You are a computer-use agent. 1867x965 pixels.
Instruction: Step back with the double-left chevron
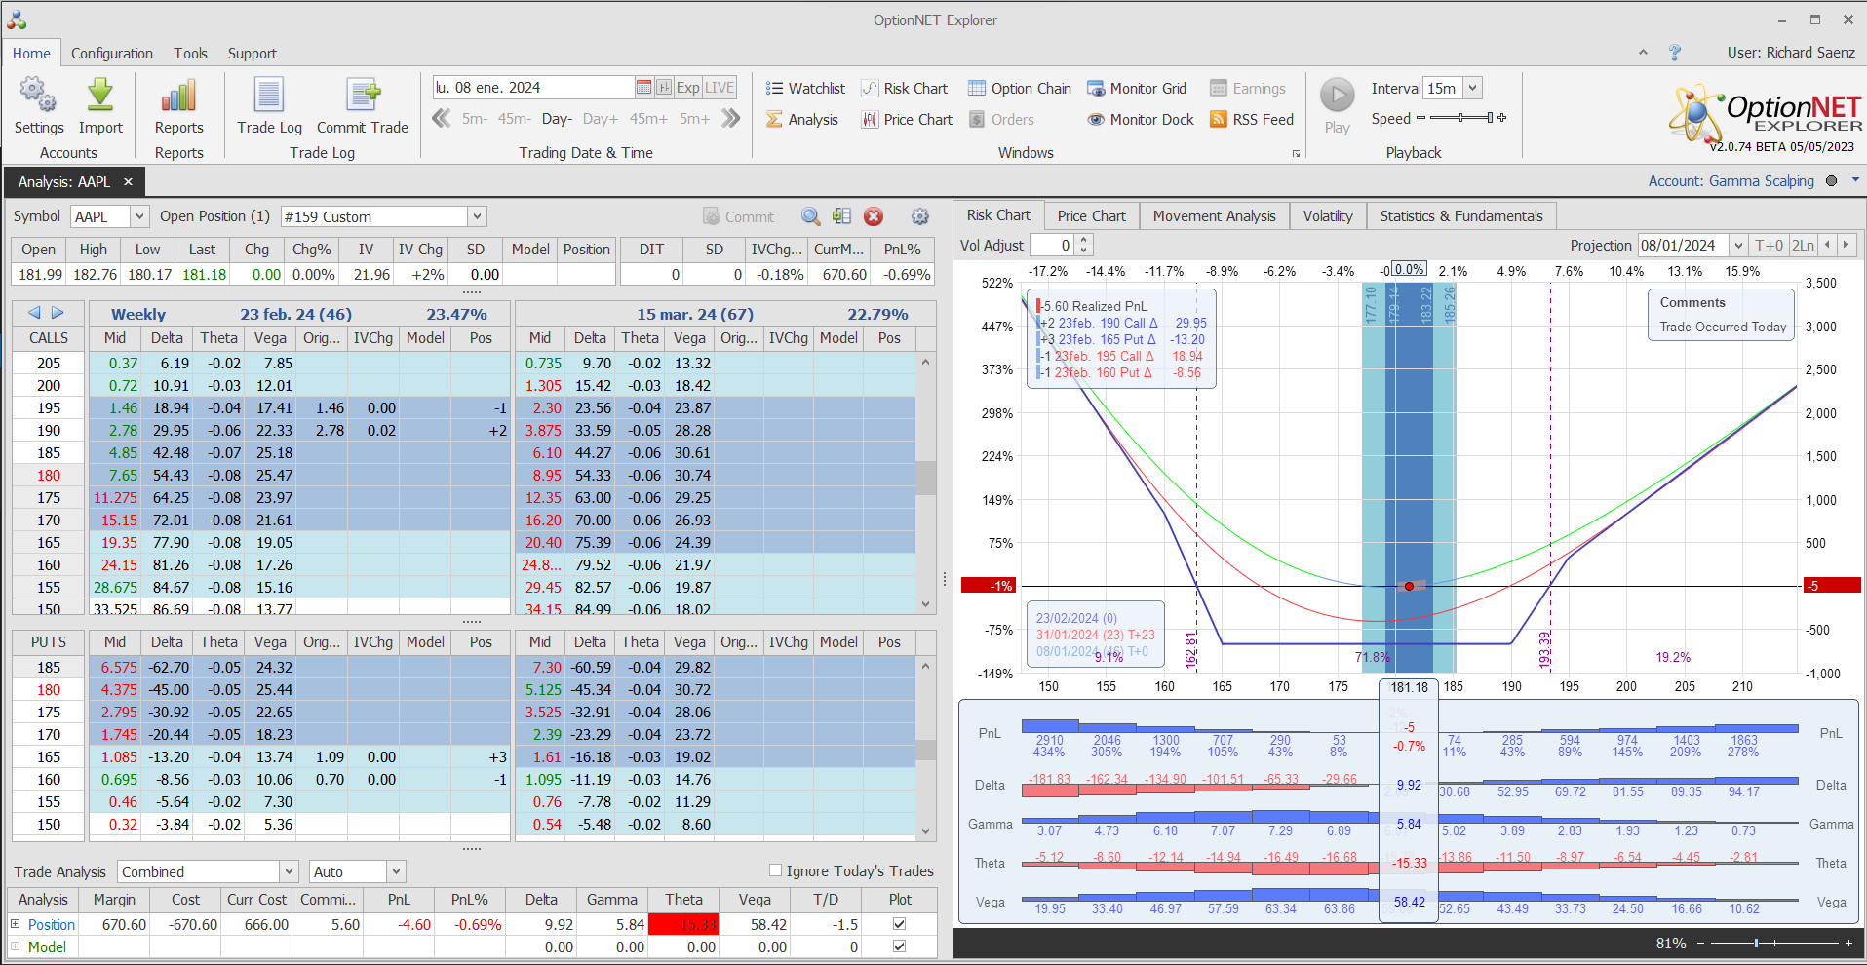pos(442,119)
